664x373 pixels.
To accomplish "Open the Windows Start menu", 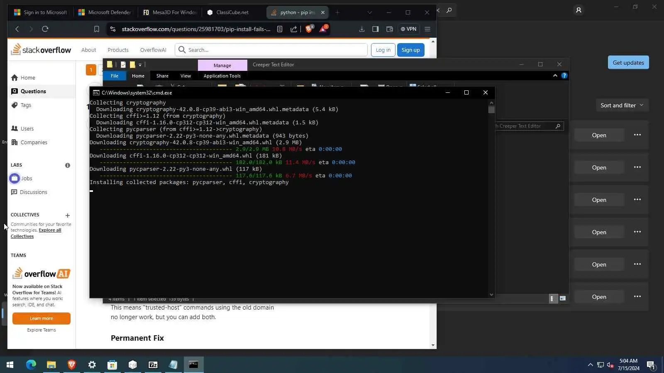I will [10, 365].
